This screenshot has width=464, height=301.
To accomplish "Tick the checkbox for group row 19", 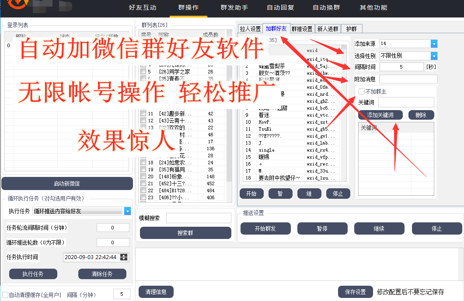I will tap(143, 170).
